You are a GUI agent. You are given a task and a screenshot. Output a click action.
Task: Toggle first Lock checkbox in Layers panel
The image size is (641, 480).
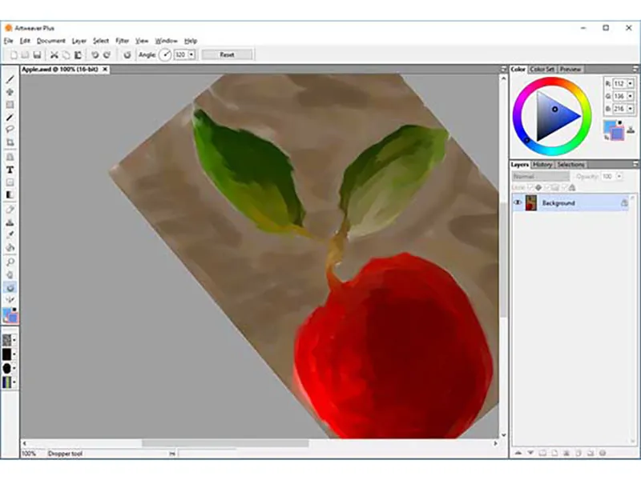click(x=530, y=187)
